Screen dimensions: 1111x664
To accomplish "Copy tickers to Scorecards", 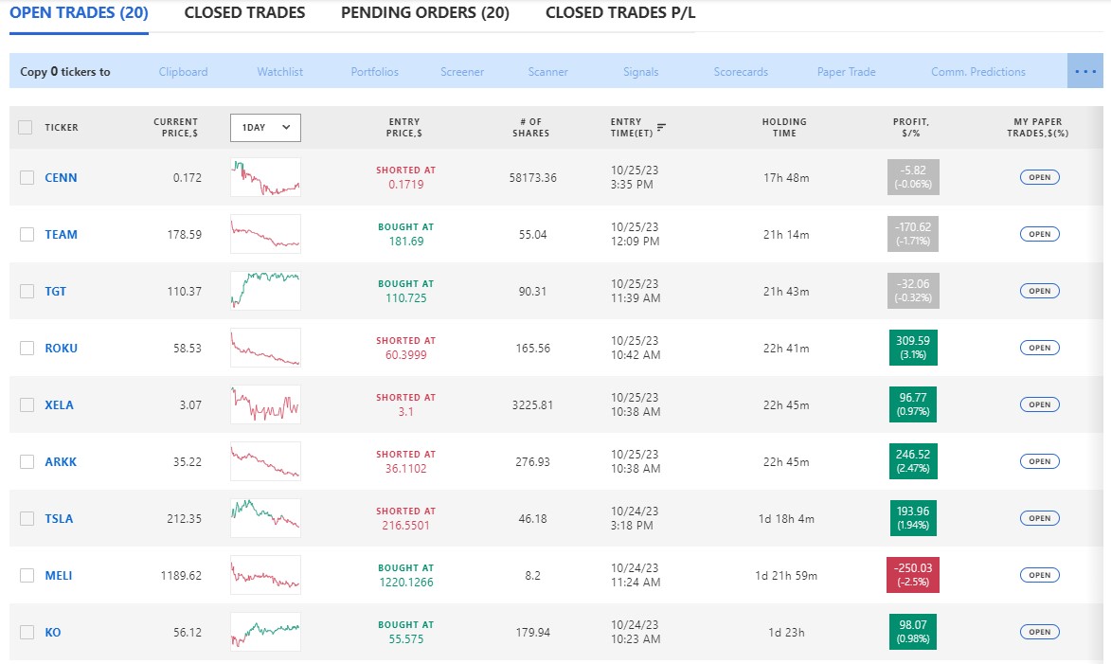I will (741, 72).
